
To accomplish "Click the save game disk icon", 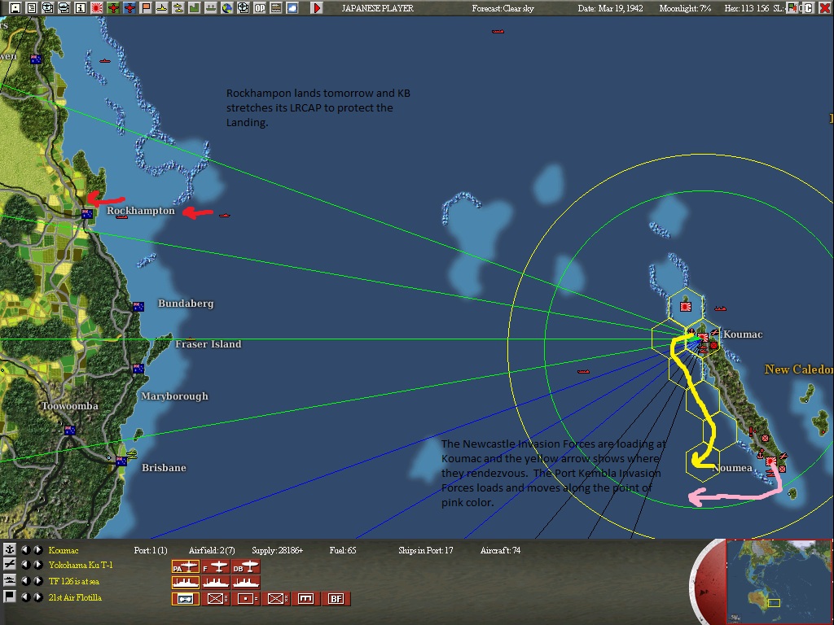I will [x=14, y=8].
